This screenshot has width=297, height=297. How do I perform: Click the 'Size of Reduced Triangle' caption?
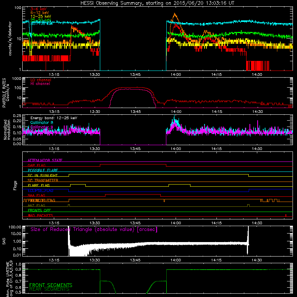click(94, 229)
